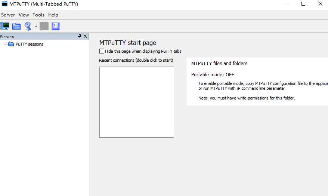
Task: Click the grayed-out disconnect toolbar button
Action: [x=44, y=26]
